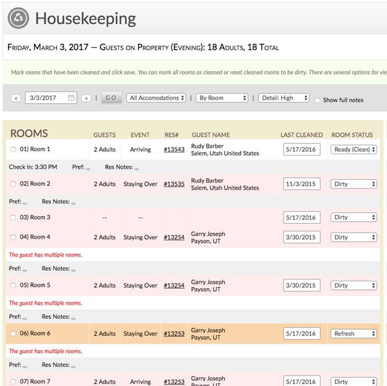Expand Res Notes ellipsis under Room 4
This screenshot has width=387, height=386.
(x=73, y=270)
